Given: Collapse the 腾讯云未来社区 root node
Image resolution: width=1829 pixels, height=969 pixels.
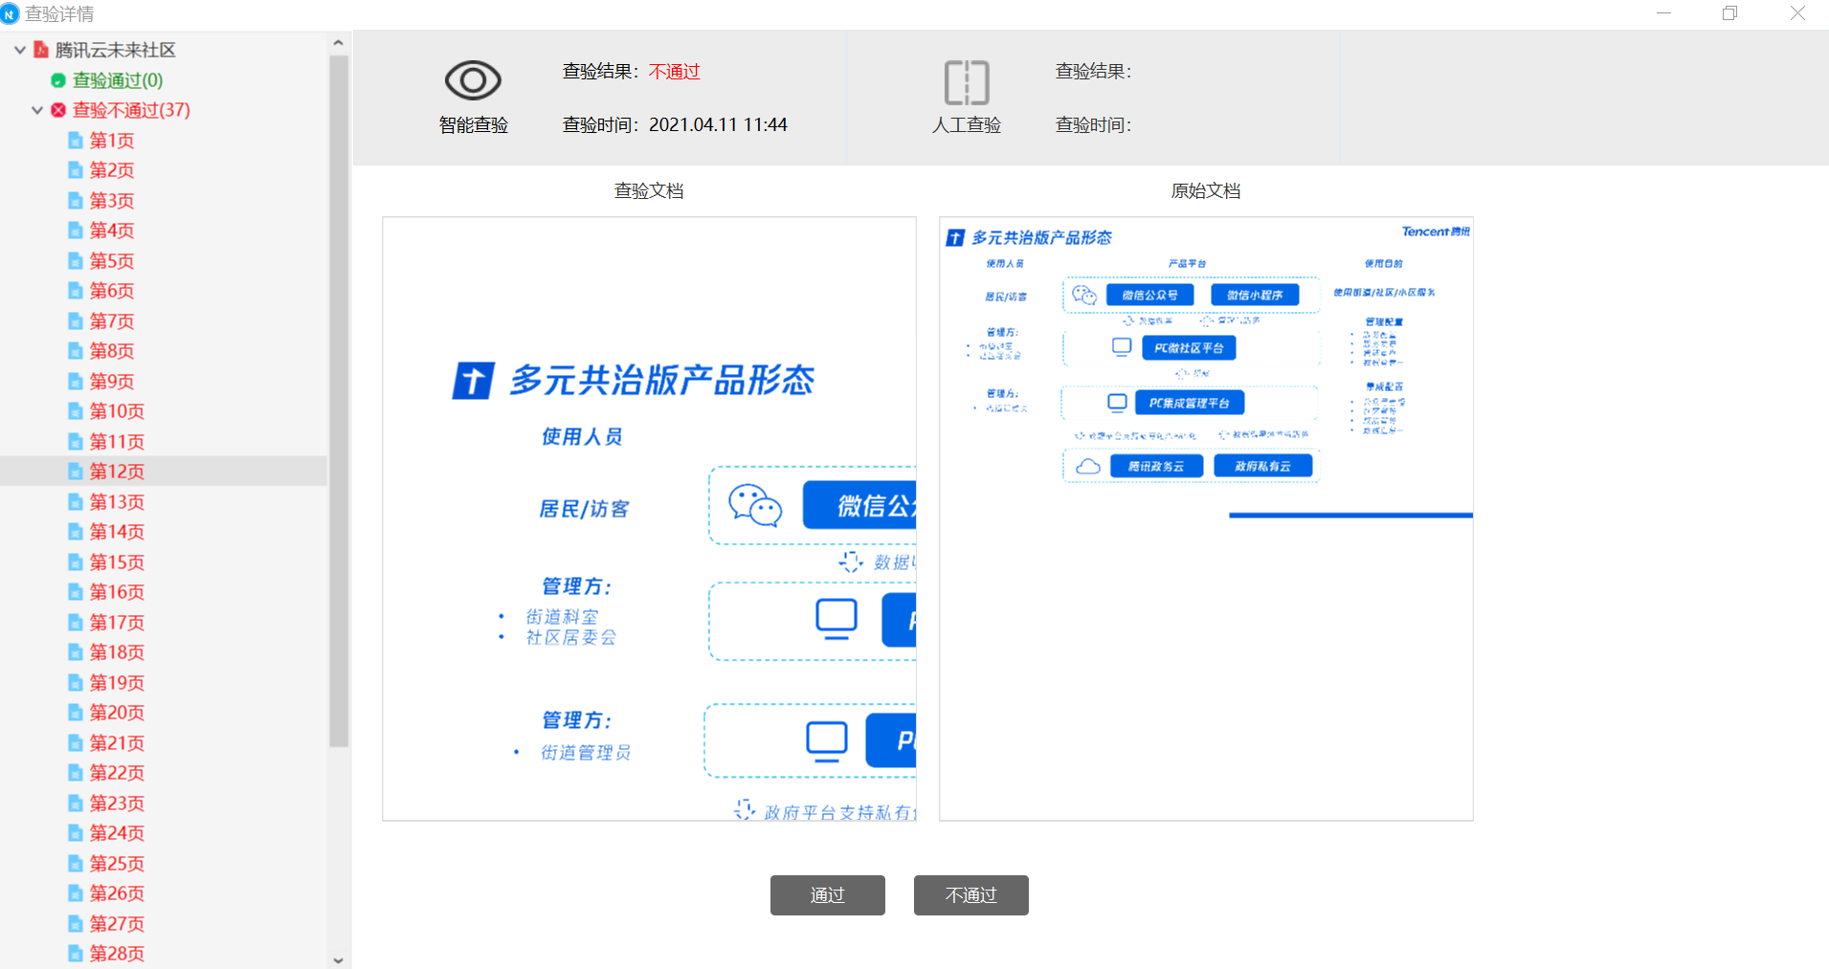Looking at the screenshot, I should coord(19,50).
